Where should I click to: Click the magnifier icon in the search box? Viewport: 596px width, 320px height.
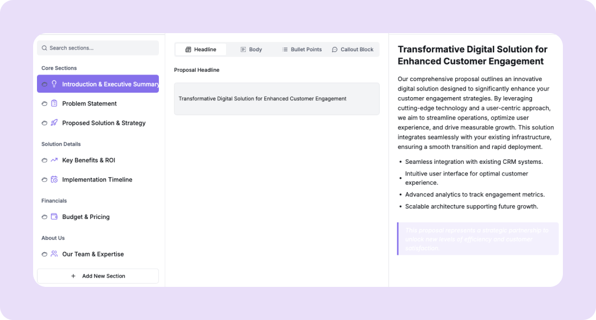[45, 48]
